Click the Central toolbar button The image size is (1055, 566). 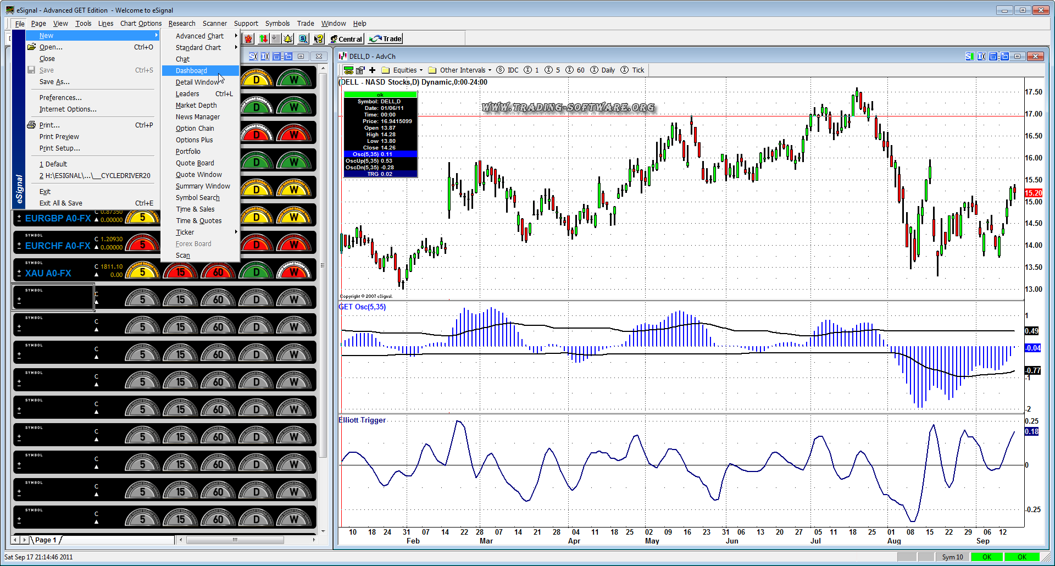[x=347, y=39]
